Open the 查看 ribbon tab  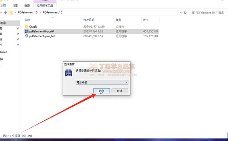27,6
